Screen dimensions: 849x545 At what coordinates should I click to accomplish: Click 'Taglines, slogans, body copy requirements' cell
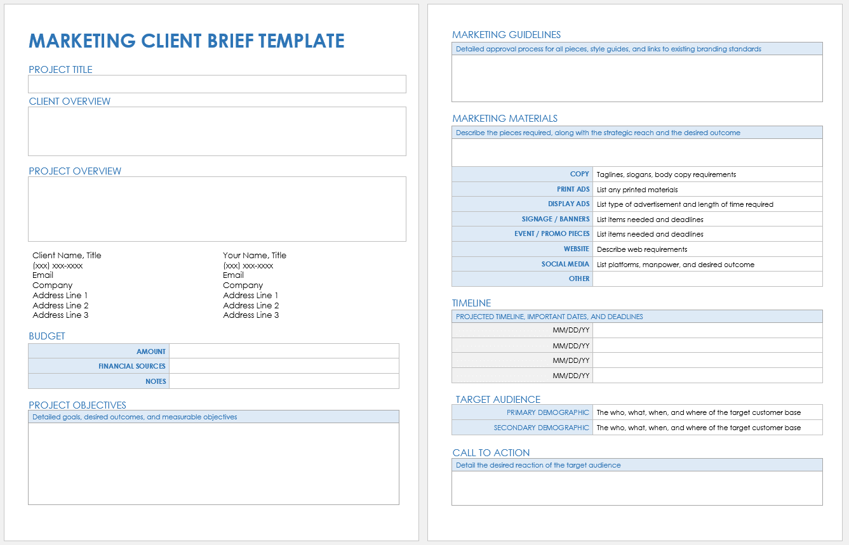(707, 174)
